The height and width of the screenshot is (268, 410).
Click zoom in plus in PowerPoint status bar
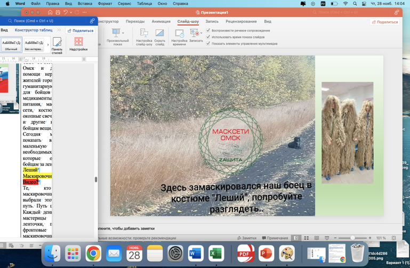pos(370,238)
